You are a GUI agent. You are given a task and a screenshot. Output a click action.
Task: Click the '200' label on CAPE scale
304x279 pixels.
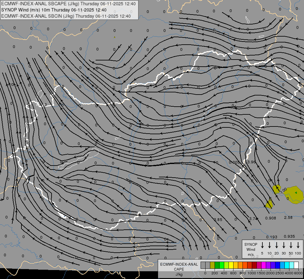point(215,273)
